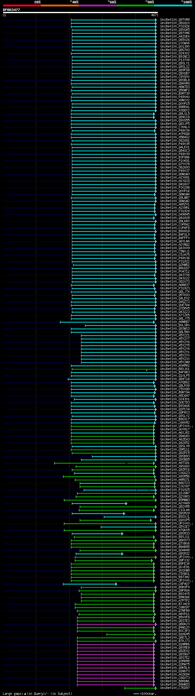Select the label UniRef100_Q8DK23
This screenshot has height=696, width=195.
tap(175, 624)
